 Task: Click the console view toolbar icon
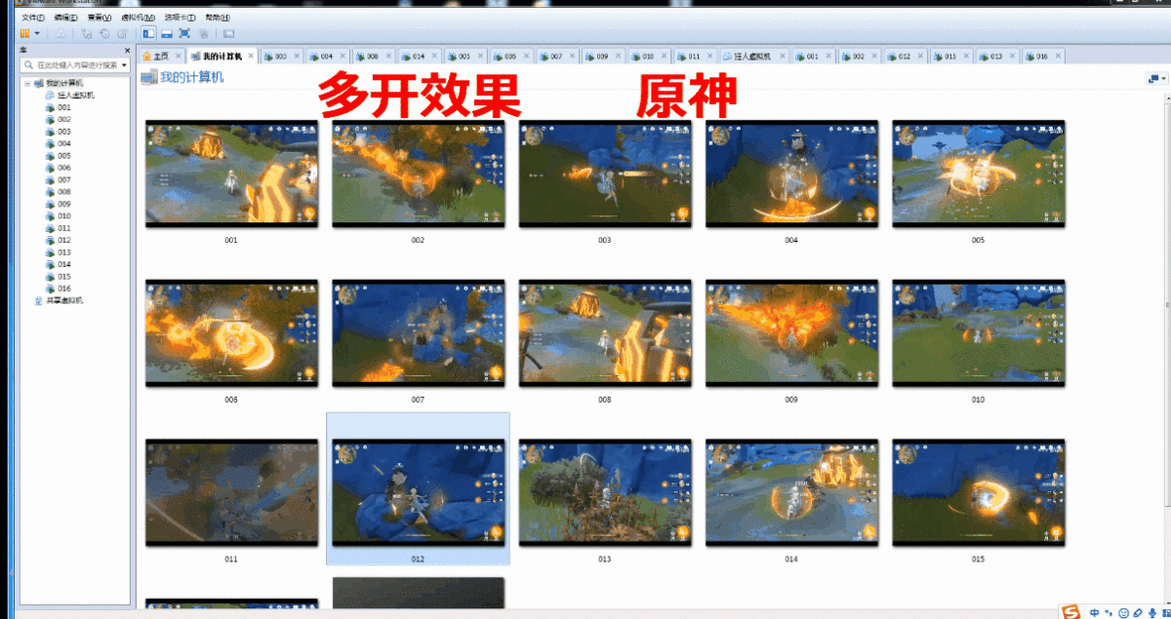tap(228, 33)
